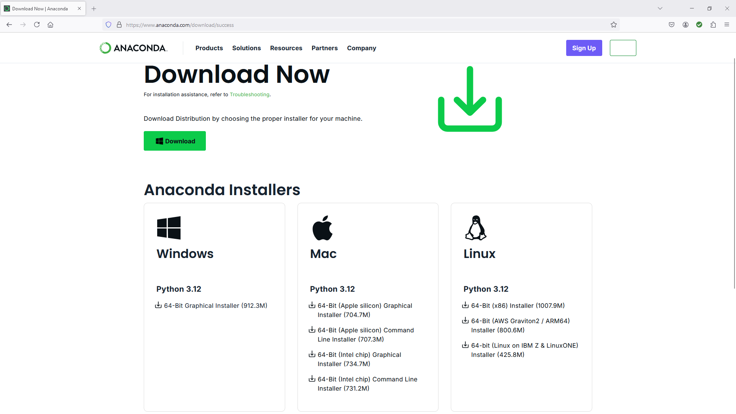Click the Anaconda logo in the header

[133, 48]
